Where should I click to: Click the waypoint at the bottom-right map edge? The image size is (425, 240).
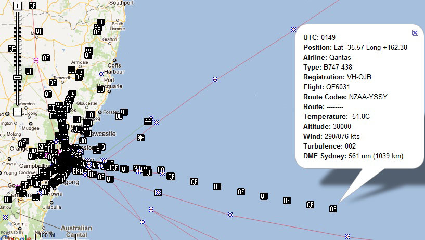click(348, 236)
